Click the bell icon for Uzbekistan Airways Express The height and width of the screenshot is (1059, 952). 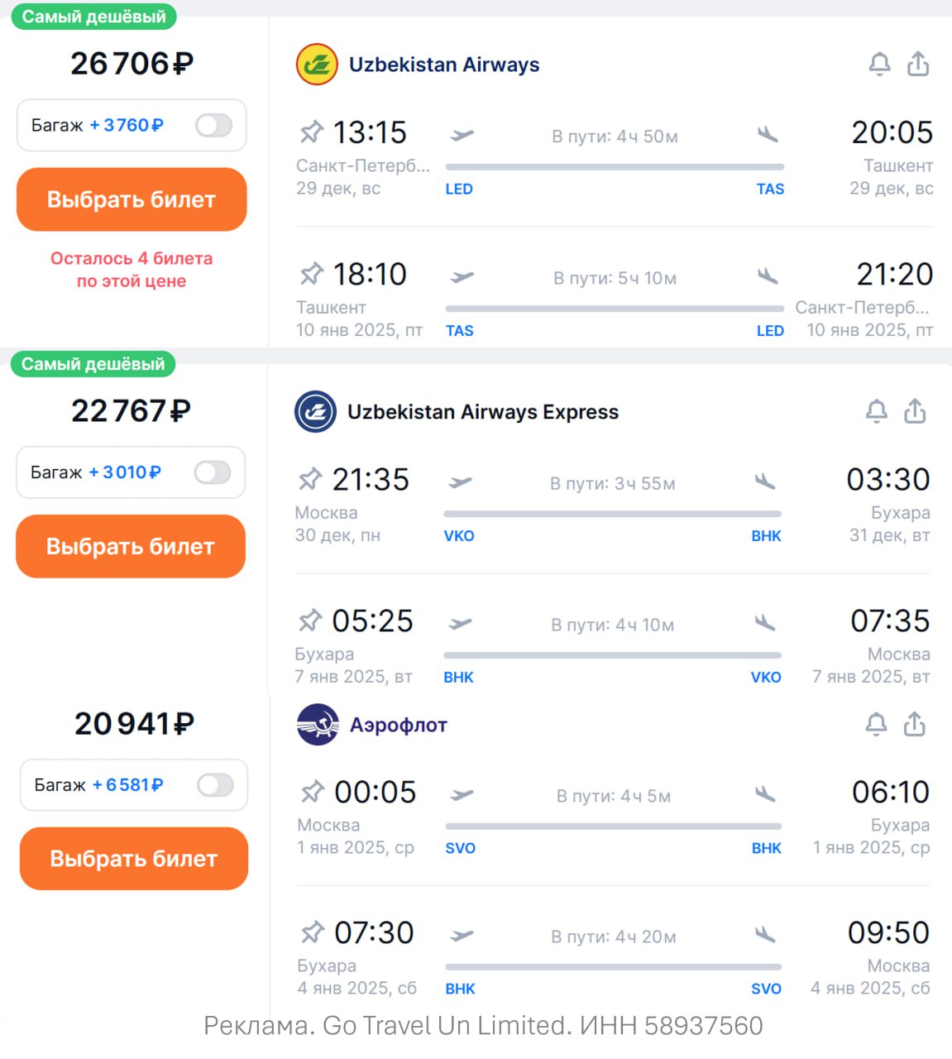coord(877,411)
